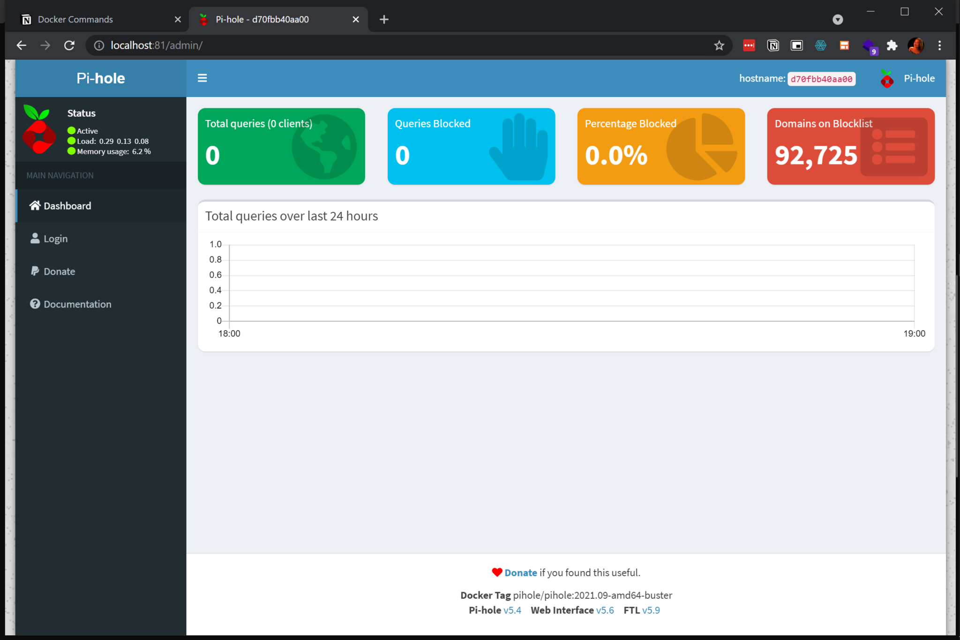
Task: Open the site info panel via the info icon
Action: 98,45
